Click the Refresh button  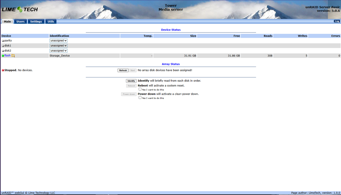pyautogui.click(x=123, y=70)
